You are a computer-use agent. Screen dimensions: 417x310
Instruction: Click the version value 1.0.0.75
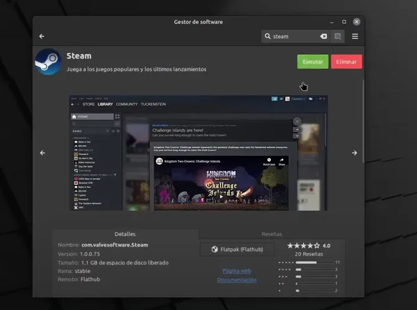tap(90, 254)
